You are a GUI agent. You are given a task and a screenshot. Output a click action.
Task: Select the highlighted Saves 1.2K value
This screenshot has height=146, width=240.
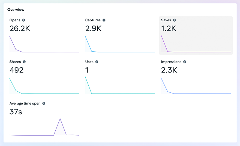click(x=169, y=28)
